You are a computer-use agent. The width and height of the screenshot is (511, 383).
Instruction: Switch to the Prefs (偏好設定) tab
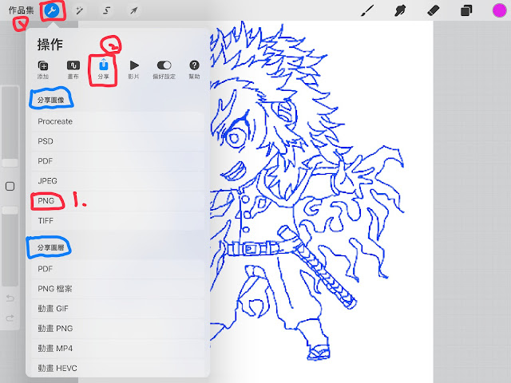(164, 69)
